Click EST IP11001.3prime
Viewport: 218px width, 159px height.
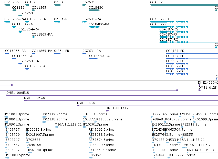[x=6, y=117]
